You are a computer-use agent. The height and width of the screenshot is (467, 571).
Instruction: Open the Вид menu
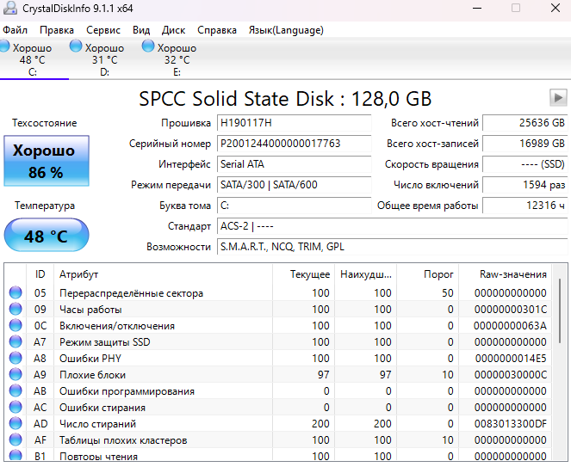(x=141, y=30)
